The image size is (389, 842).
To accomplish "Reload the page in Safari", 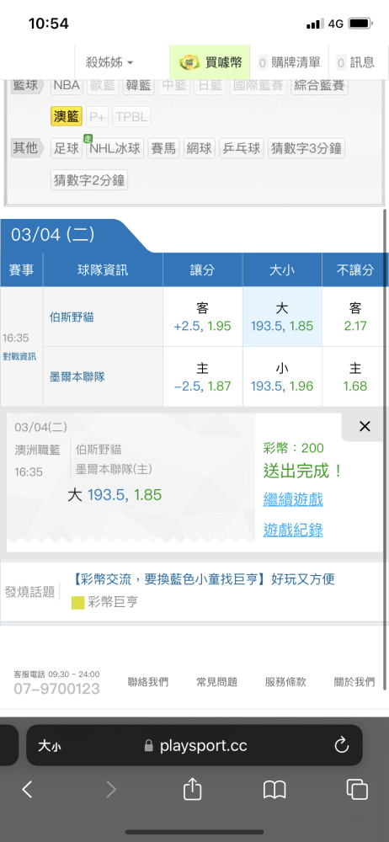I will 341,745.
